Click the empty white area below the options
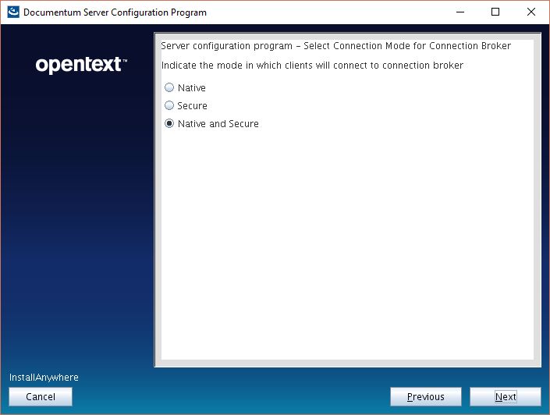The image size is (550, 415). point(347,250)
